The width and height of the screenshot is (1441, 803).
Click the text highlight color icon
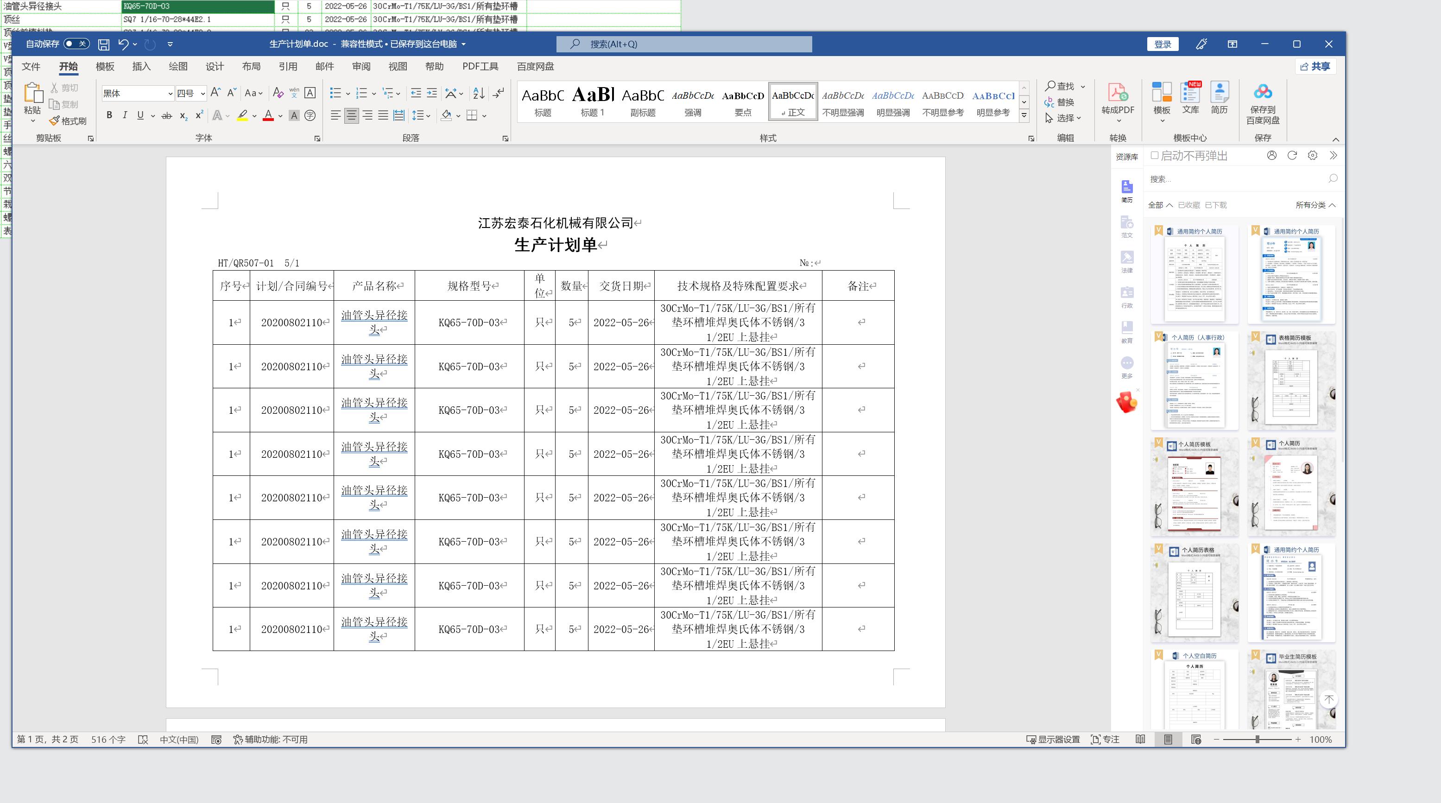tap(242, 115)
